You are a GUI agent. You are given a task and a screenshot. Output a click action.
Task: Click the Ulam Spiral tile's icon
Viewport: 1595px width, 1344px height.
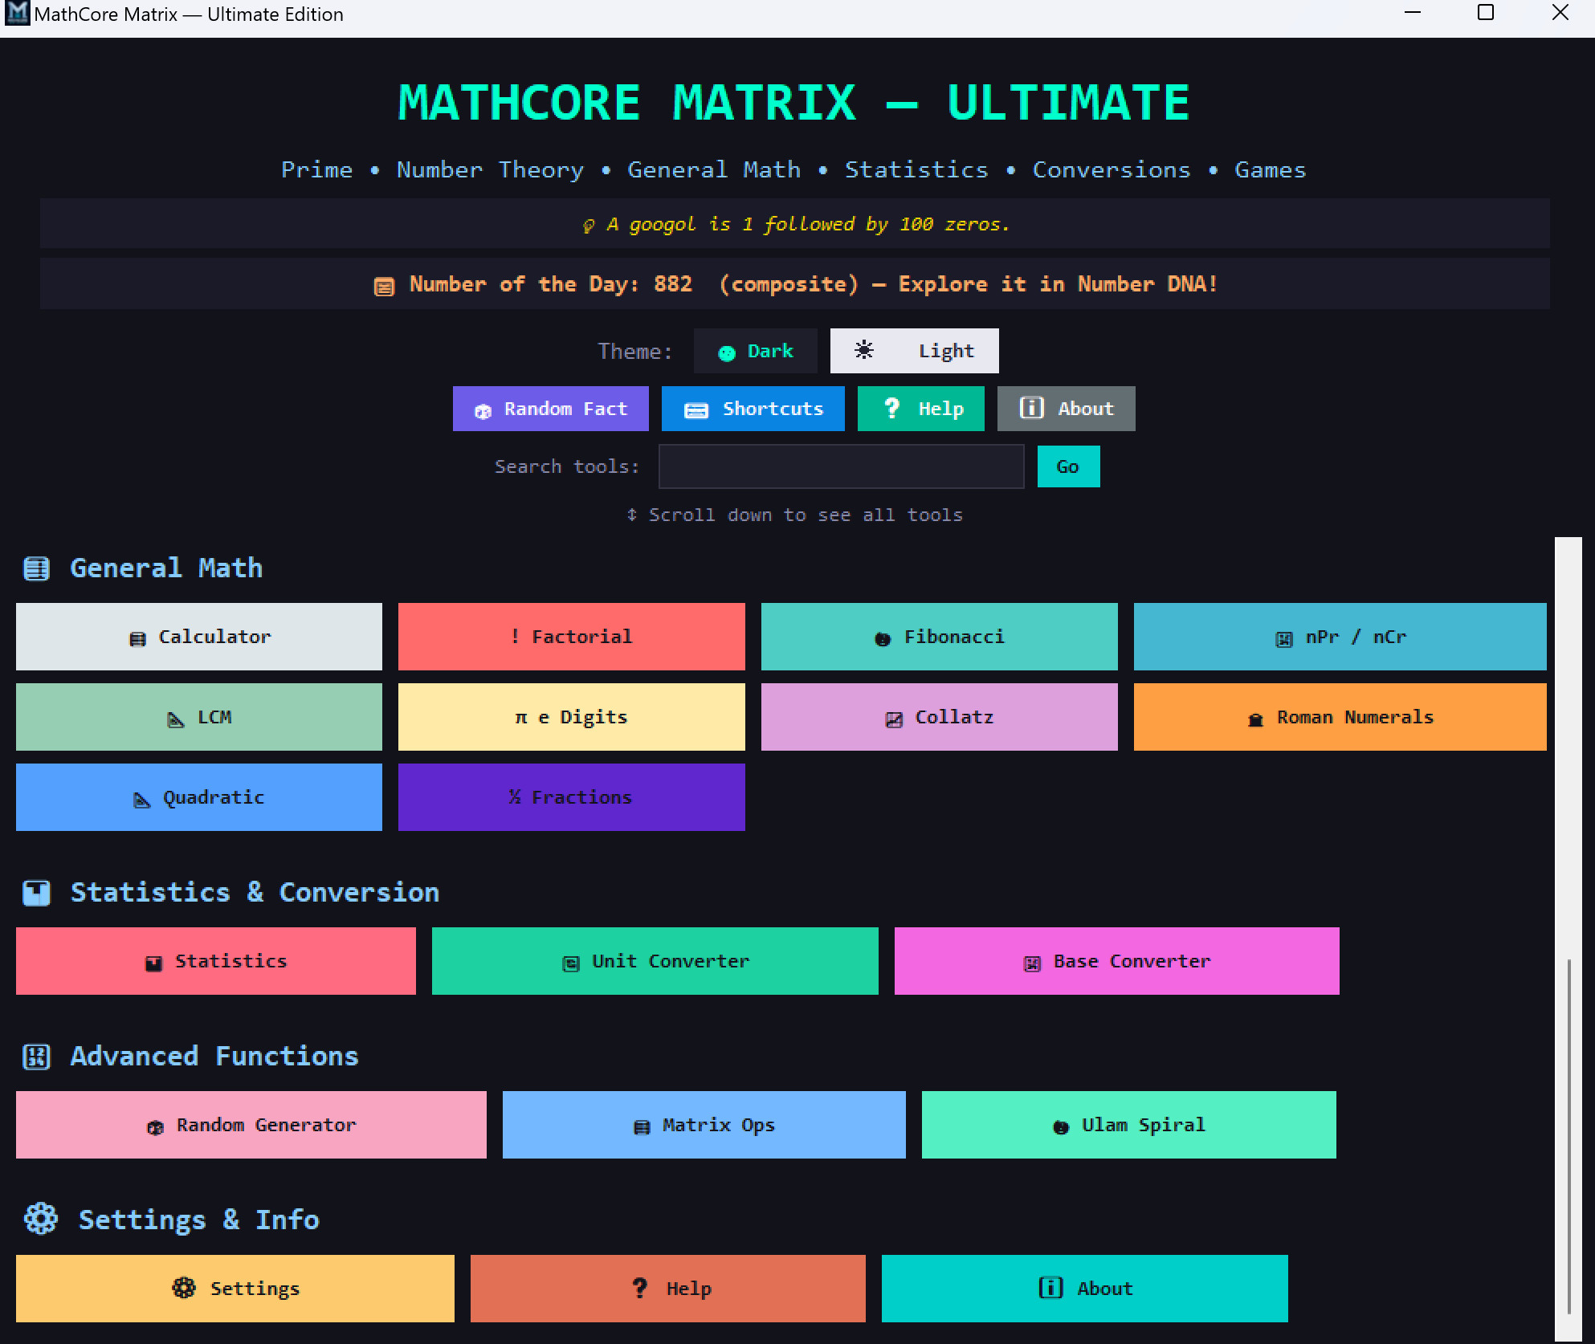[x=1061, y=1127]
